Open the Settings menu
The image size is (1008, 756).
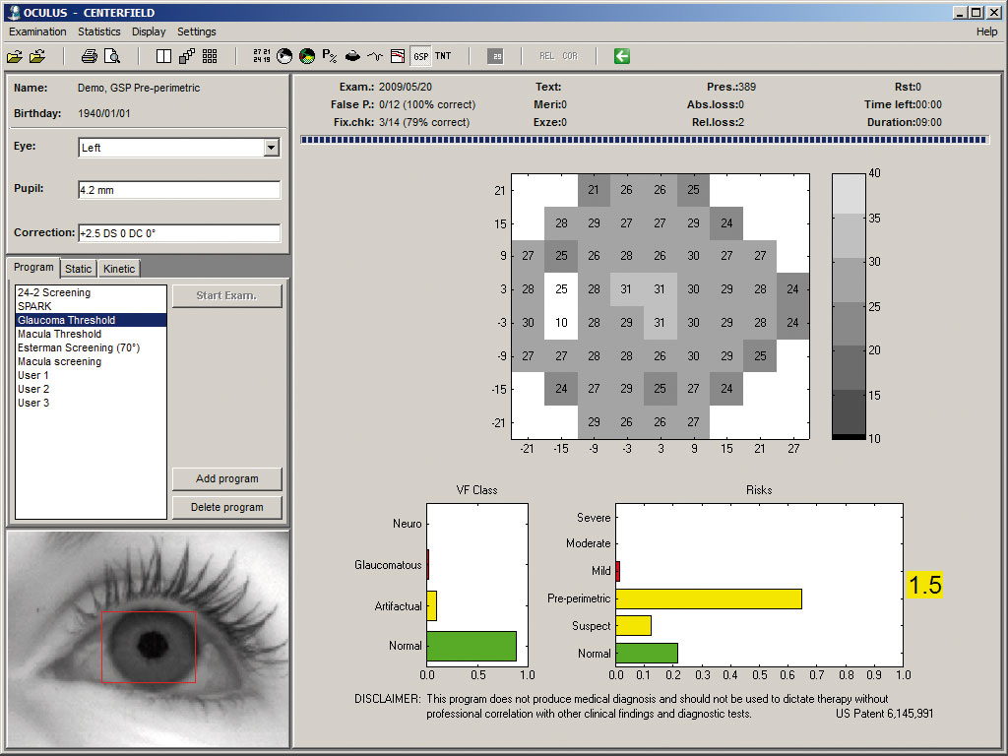pos(197,31)
